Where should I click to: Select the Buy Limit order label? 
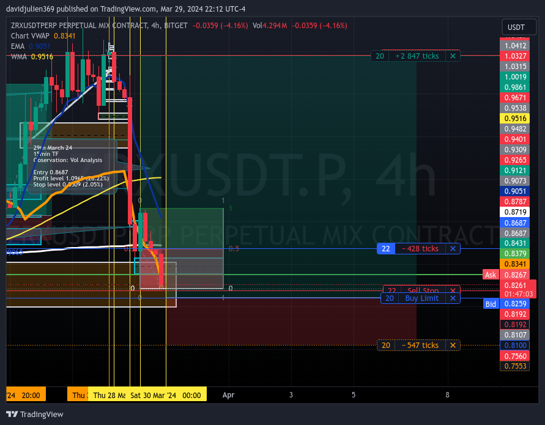click(x=421, y=298)
